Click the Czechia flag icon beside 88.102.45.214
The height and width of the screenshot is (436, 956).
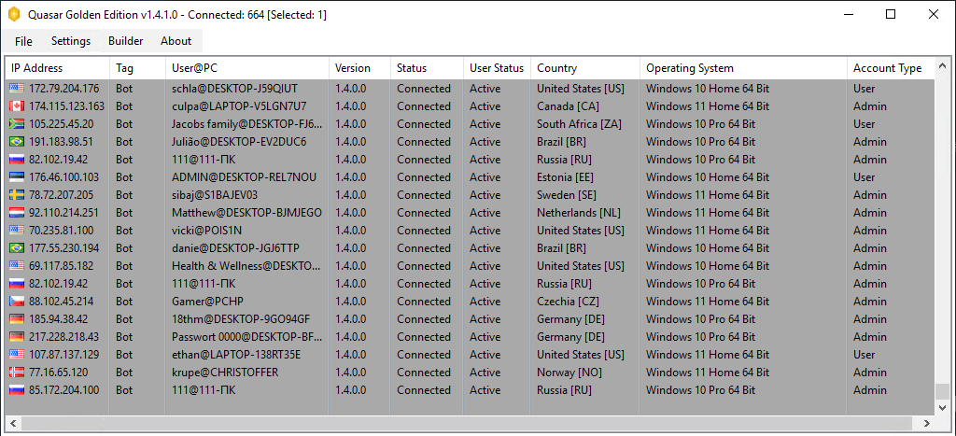(x=17, y=302)
